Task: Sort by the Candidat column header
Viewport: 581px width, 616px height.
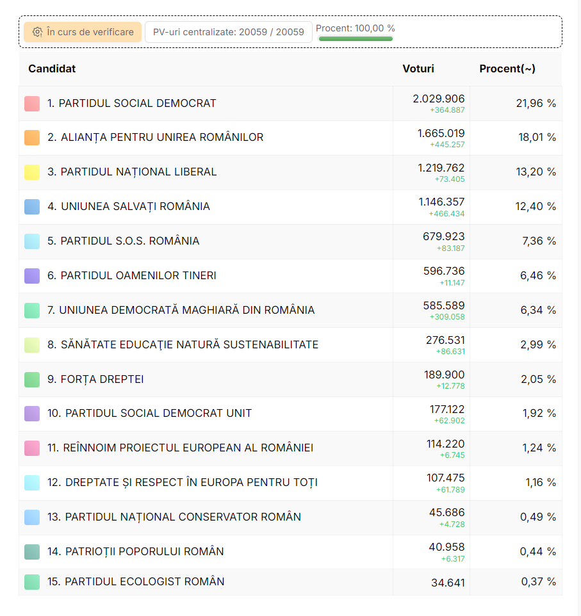Action: [52, 69]
